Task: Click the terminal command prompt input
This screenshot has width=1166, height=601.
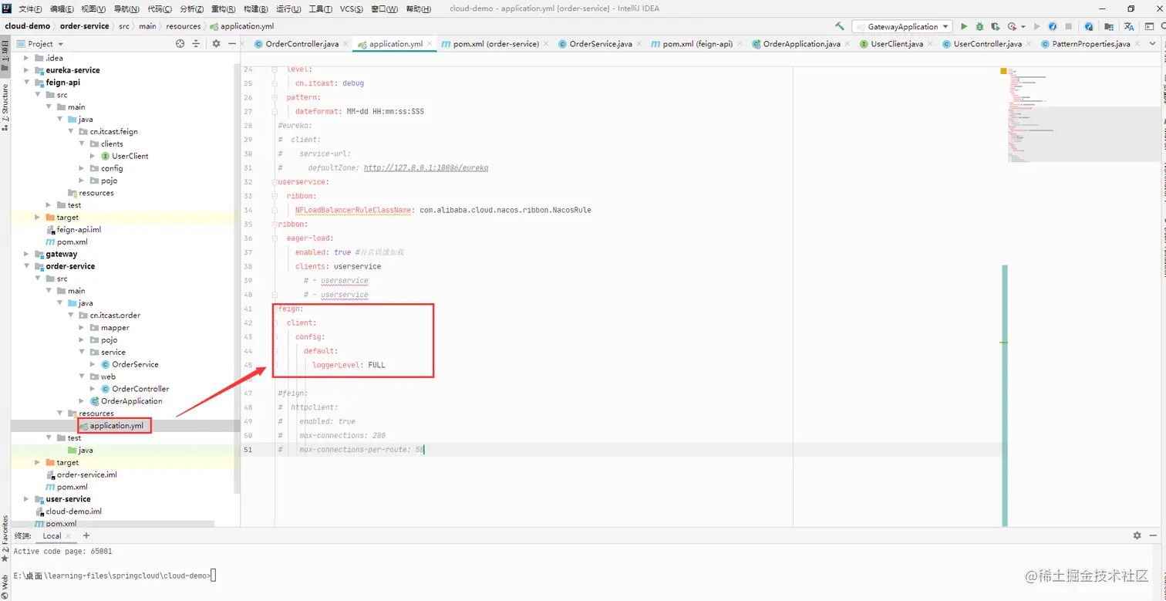Action: tap(214, 576)
